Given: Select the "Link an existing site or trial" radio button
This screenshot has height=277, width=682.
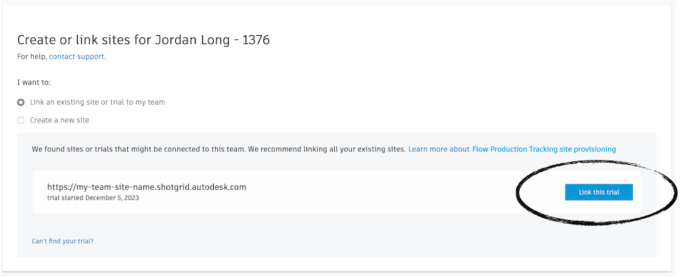Looking at the screenshot, I should tap(21, 103).
